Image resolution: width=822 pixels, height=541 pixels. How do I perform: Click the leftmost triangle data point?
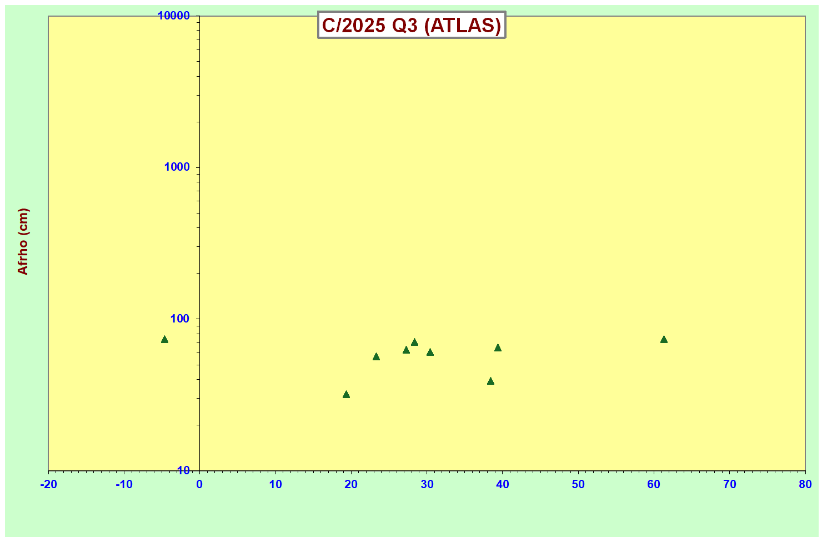(164, 339)
